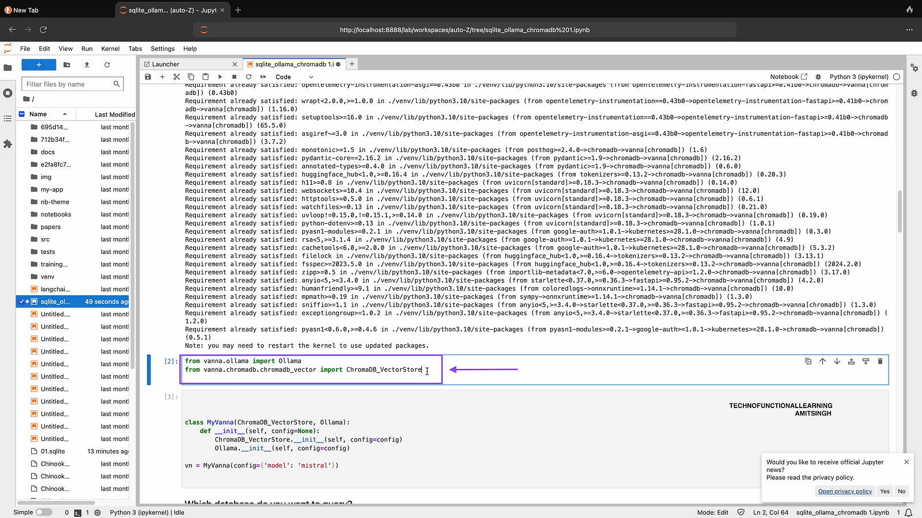Open the Python 3 (ipykernel) kernel selector

click(x=859, y=77)
